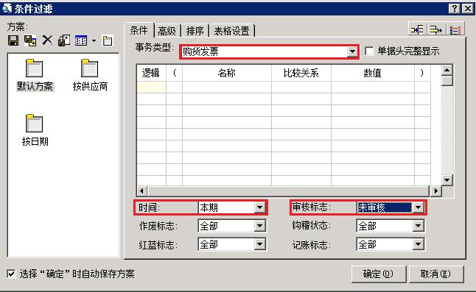This screenshot has height=292, width=476.
Task: Click the grid scroll left arrow
Action: pos(141,190)
